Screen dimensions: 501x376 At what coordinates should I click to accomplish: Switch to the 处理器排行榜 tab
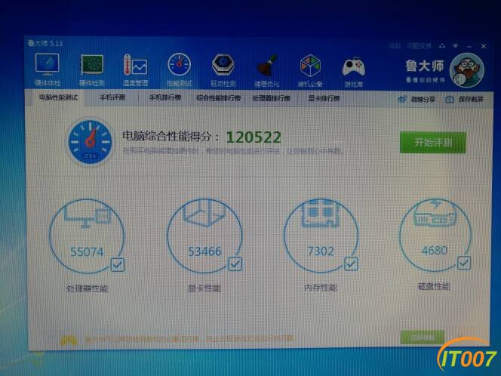(272, 98)
